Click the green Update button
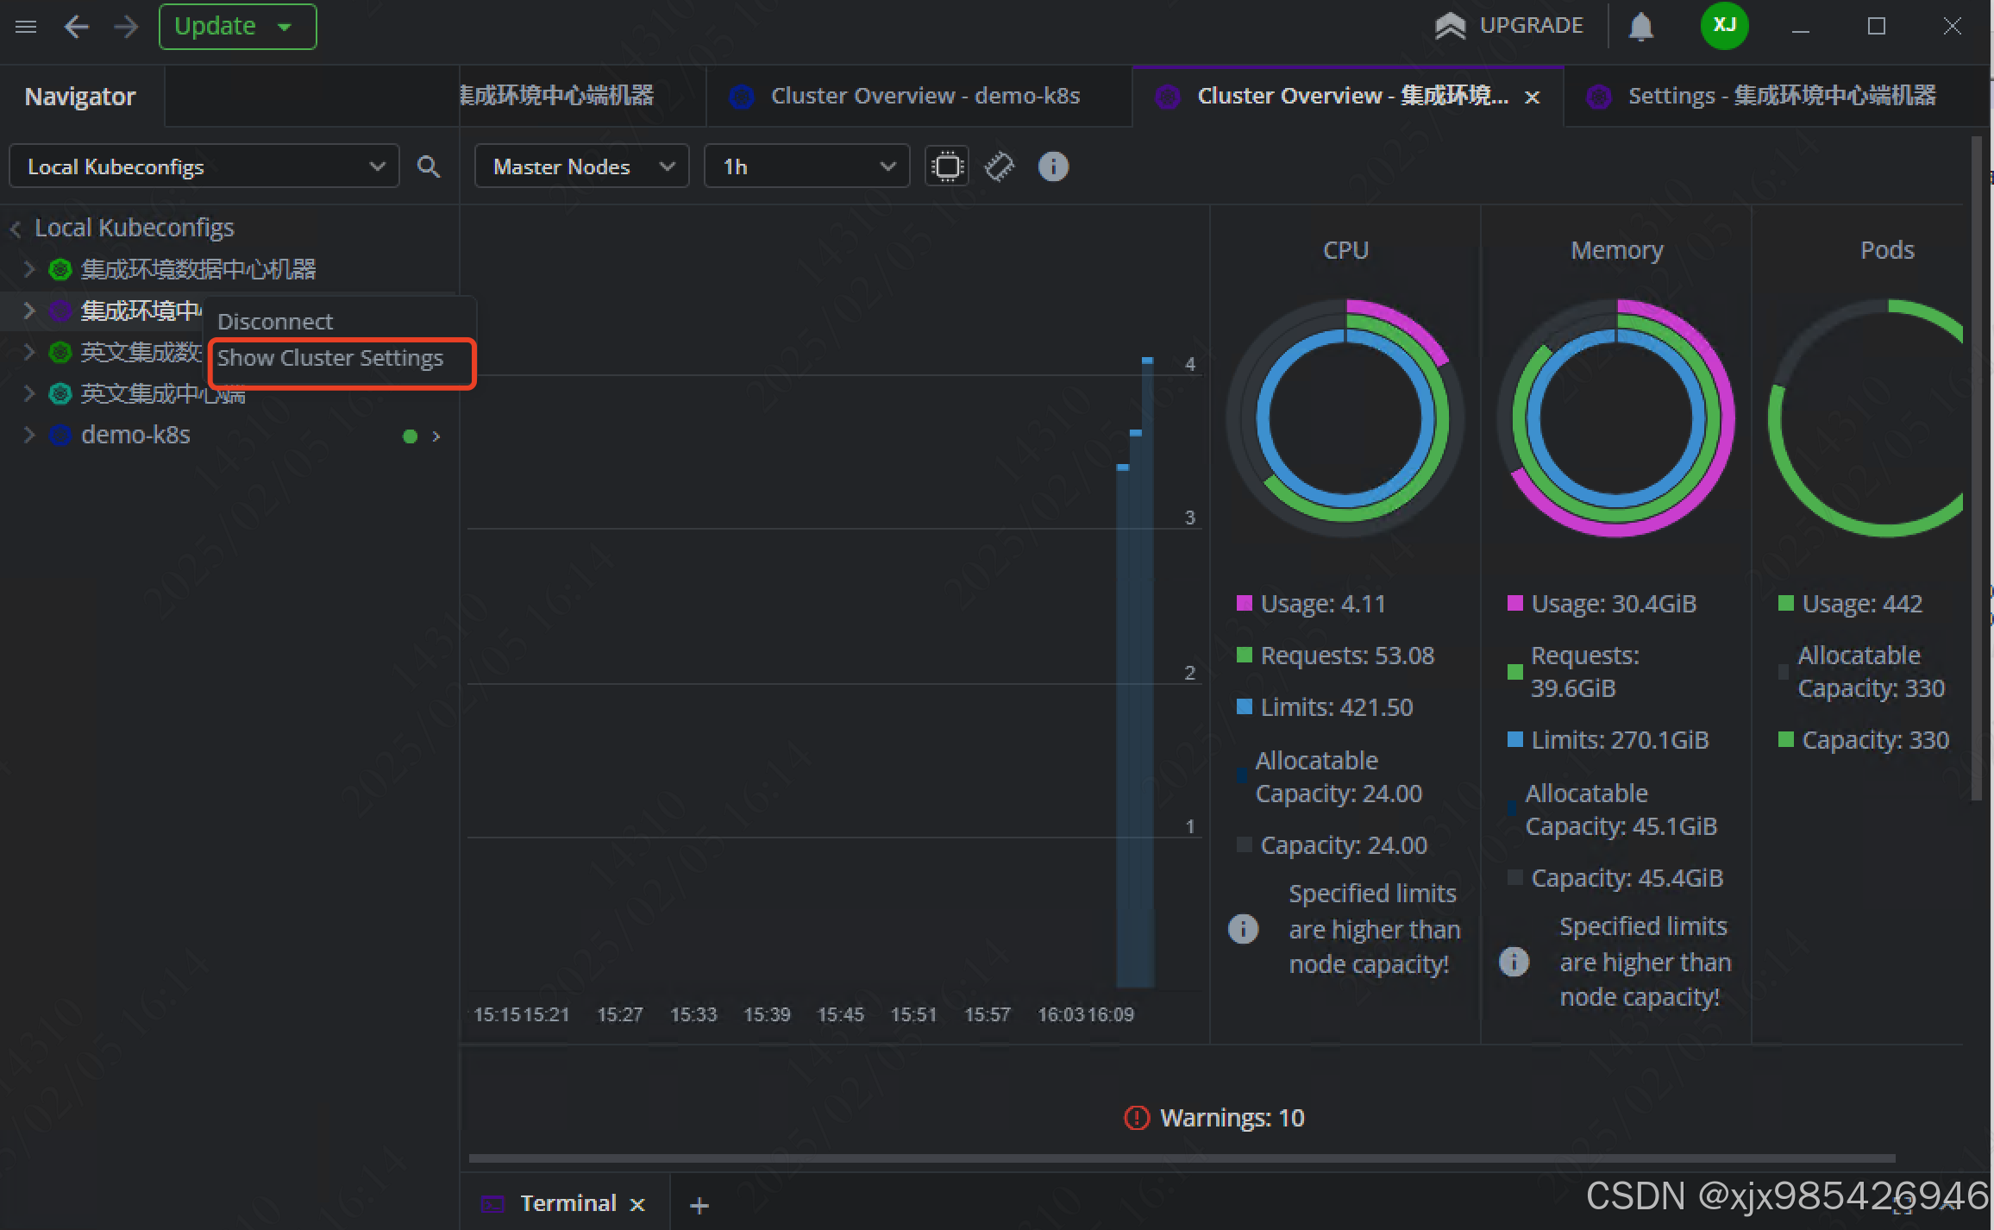Viewport: 1994px width, 1230px height. coord(216,27)
